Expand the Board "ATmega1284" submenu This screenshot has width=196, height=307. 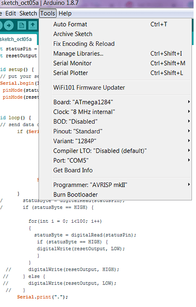coord(121,102)
